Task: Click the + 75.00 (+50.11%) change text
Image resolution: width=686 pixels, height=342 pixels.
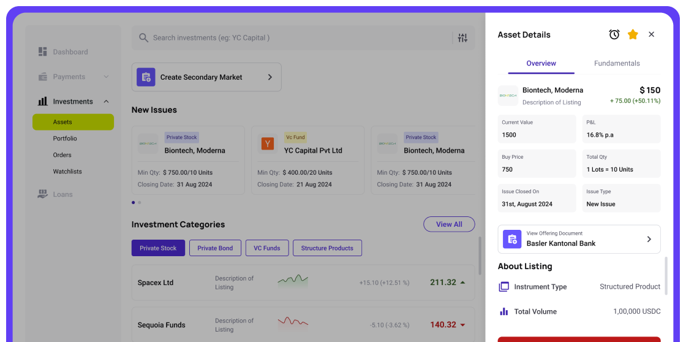Action: pos(635,101)
